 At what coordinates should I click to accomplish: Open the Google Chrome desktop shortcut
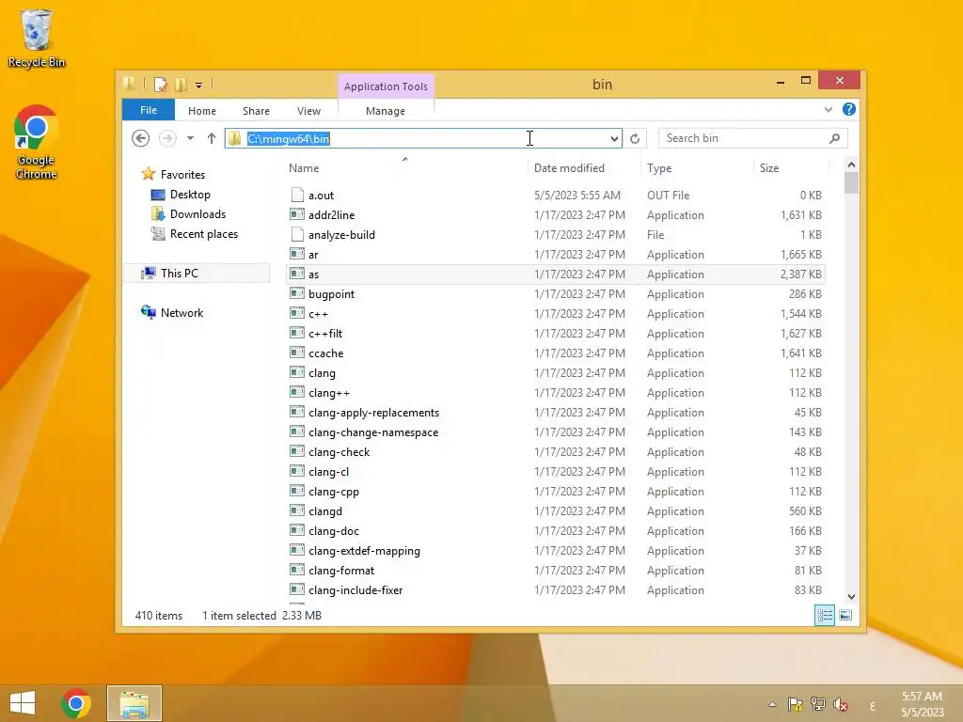37,142
